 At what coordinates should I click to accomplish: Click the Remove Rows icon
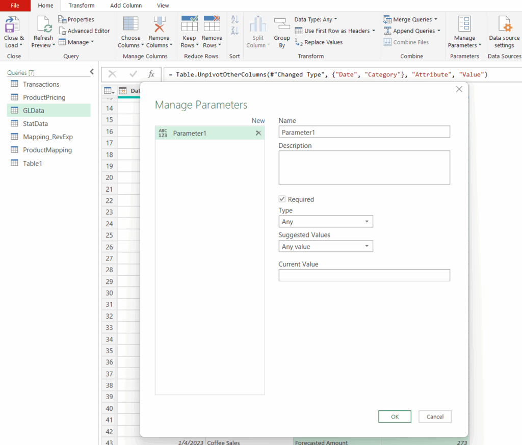coord(212,23)
